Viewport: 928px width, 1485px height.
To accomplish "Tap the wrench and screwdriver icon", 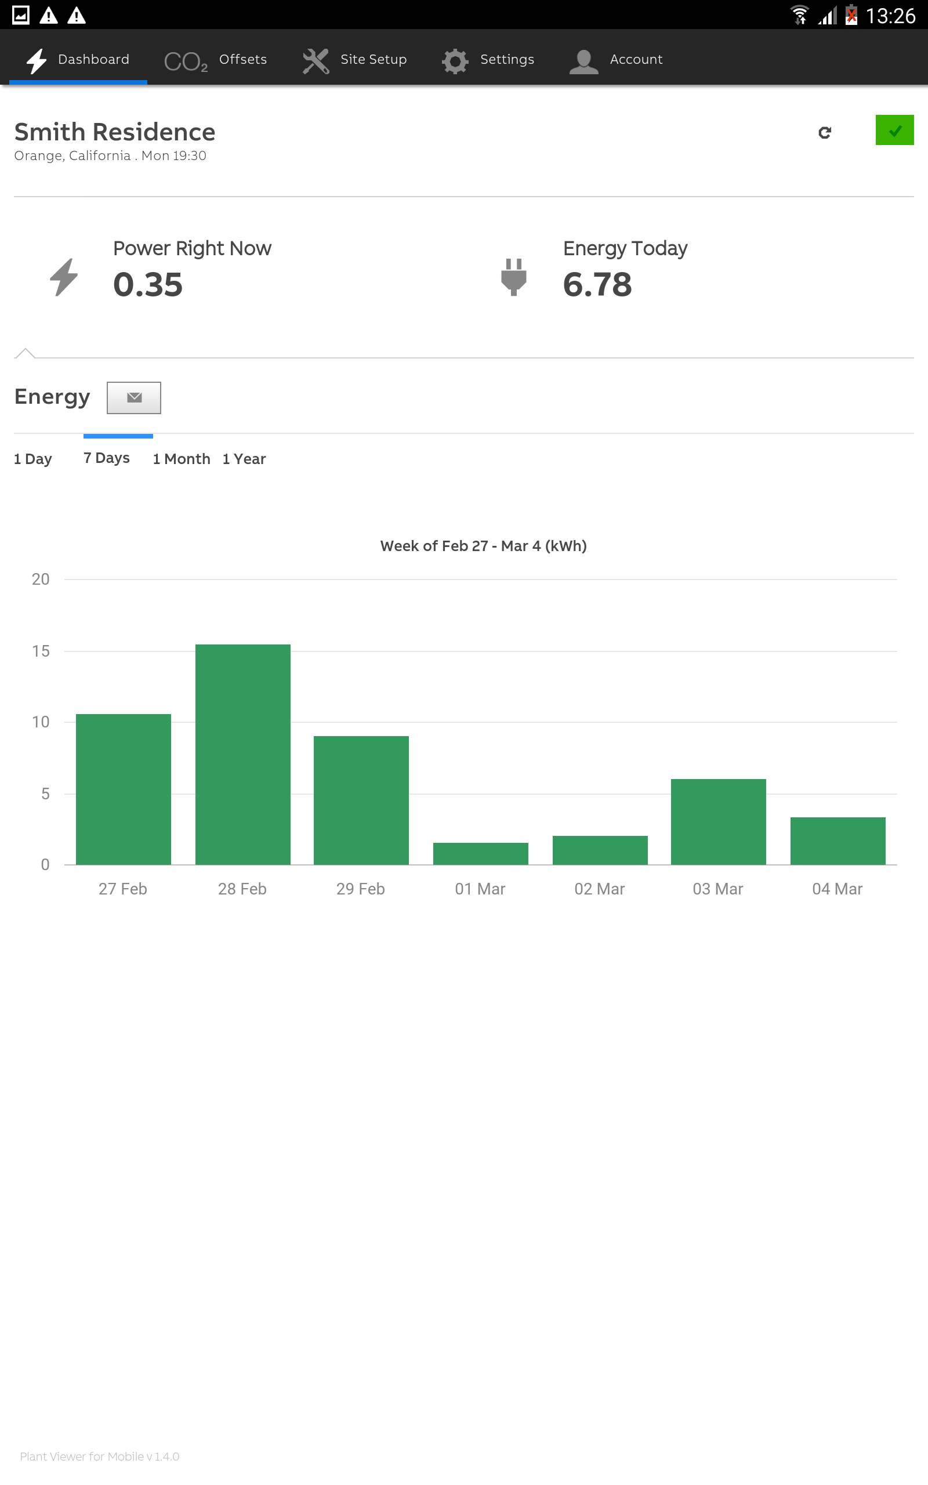I will [316, 61].
